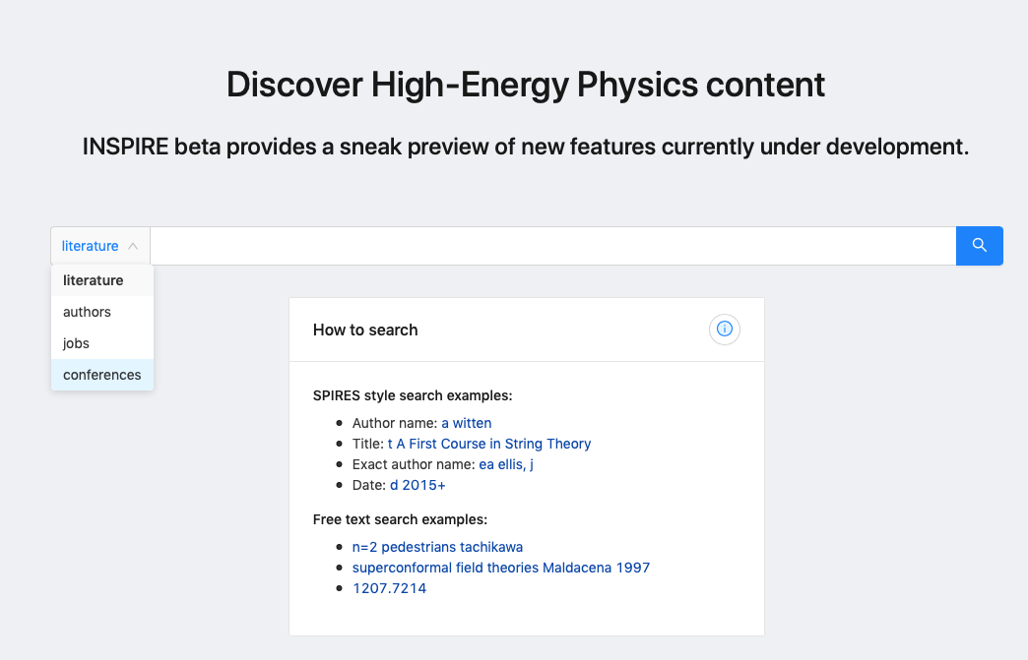Try the 'ea ellis, j' exact author link
Viewport: 1028px width, 660px height.
click(506, 464)
